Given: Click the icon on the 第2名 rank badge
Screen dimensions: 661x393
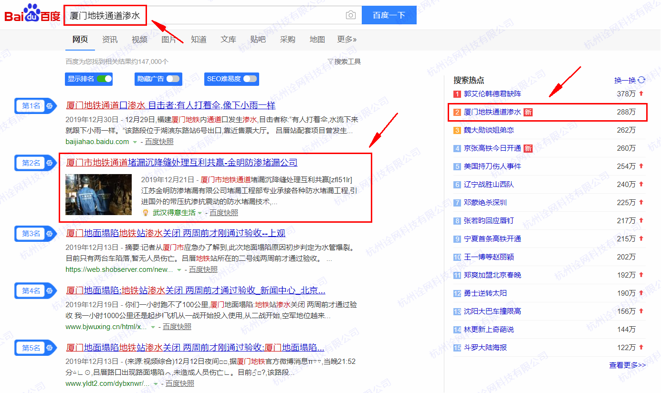Looking at the screenshot, I should [x=49, y=163].
